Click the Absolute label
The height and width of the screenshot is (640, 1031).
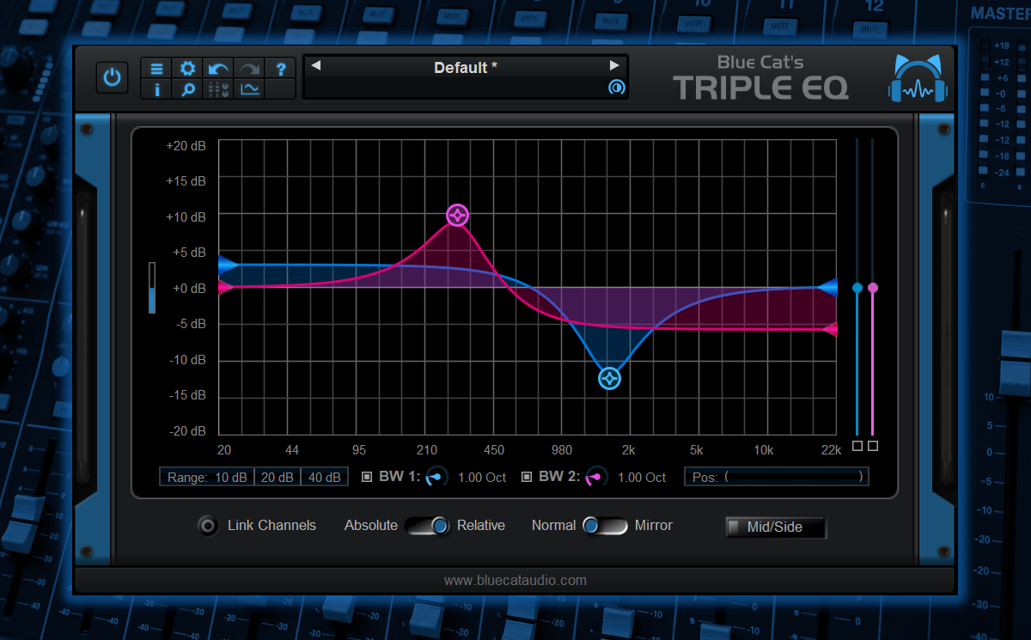[x=371, y=526]
